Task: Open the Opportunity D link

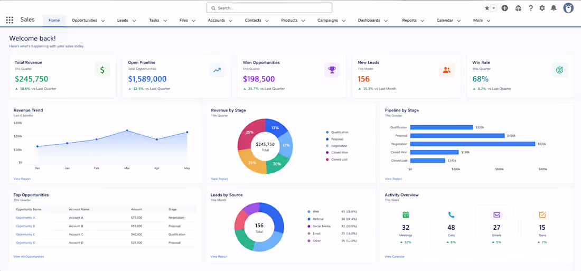Action: tap(25, 243)
